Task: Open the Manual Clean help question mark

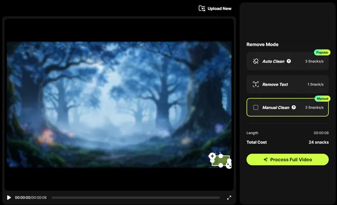Action: 294,107
